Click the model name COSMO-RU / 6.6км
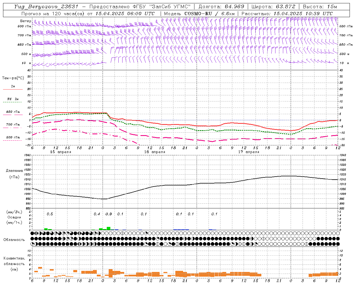Screen dimensions: 354x283 click(x=209, y=14)
